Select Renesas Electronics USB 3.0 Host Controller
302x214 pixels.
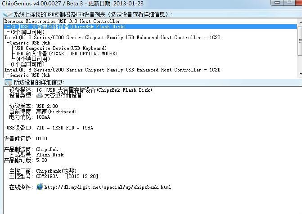pyautogui.click(x=62, y=21)
